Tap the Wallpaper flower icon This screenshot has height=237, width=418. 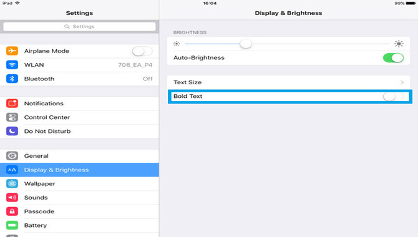12,183
